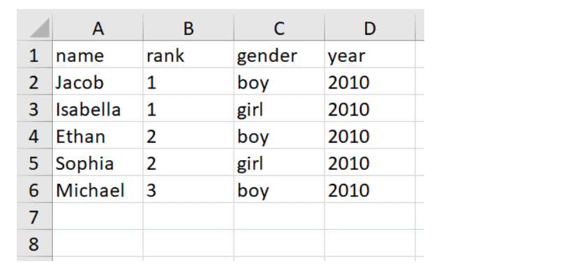Select column D header
Viewport: 582px width, 266px height.
pyautogui.click(x=370, y=27)
